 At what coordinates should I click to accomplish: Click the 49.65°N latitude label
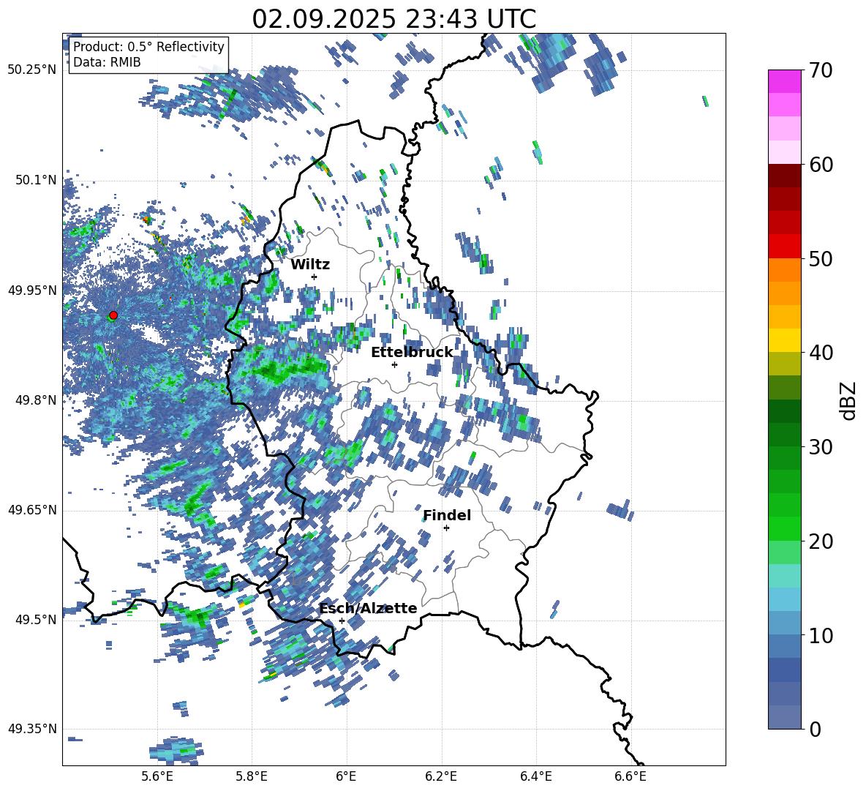click(32, 510)
